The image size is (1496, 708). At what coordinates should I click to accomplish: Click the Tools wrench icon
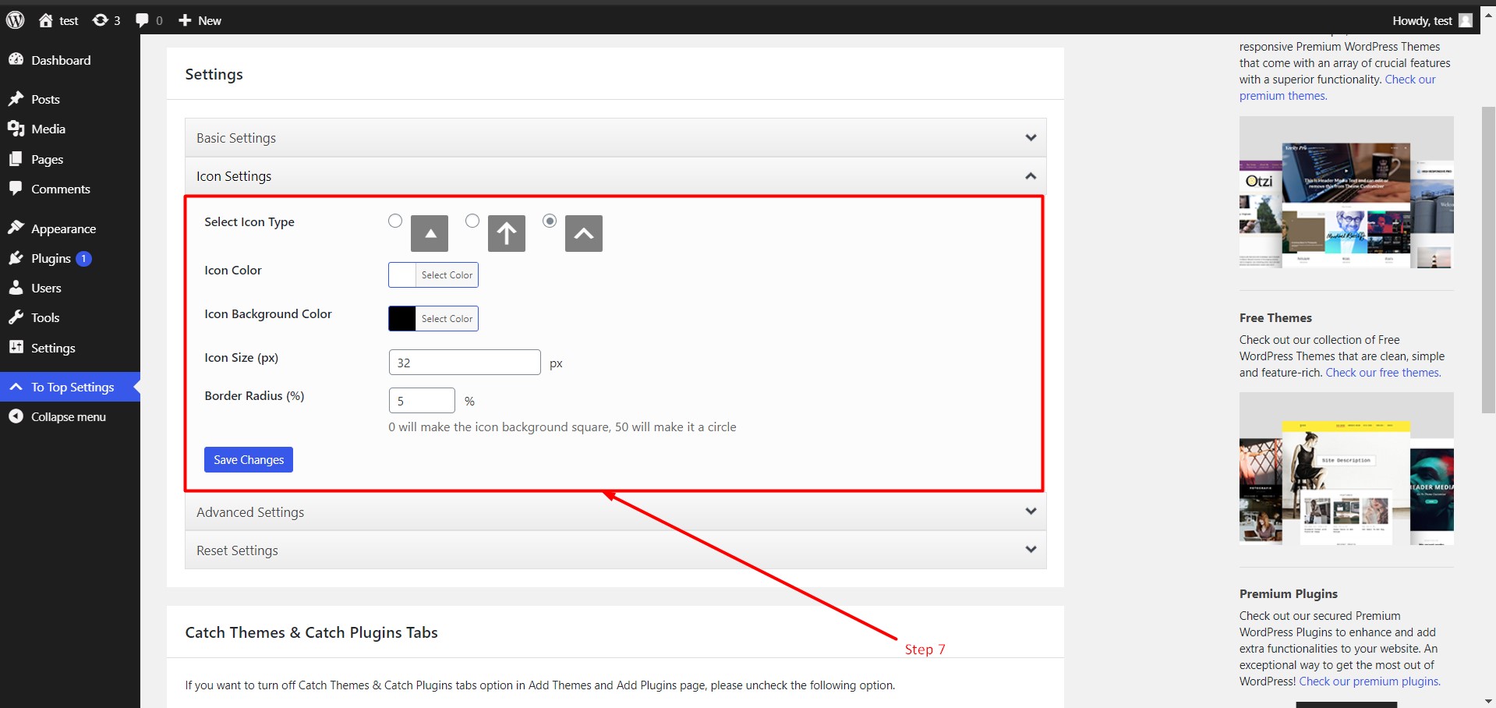pyautogui.click(x=16, y=317)
